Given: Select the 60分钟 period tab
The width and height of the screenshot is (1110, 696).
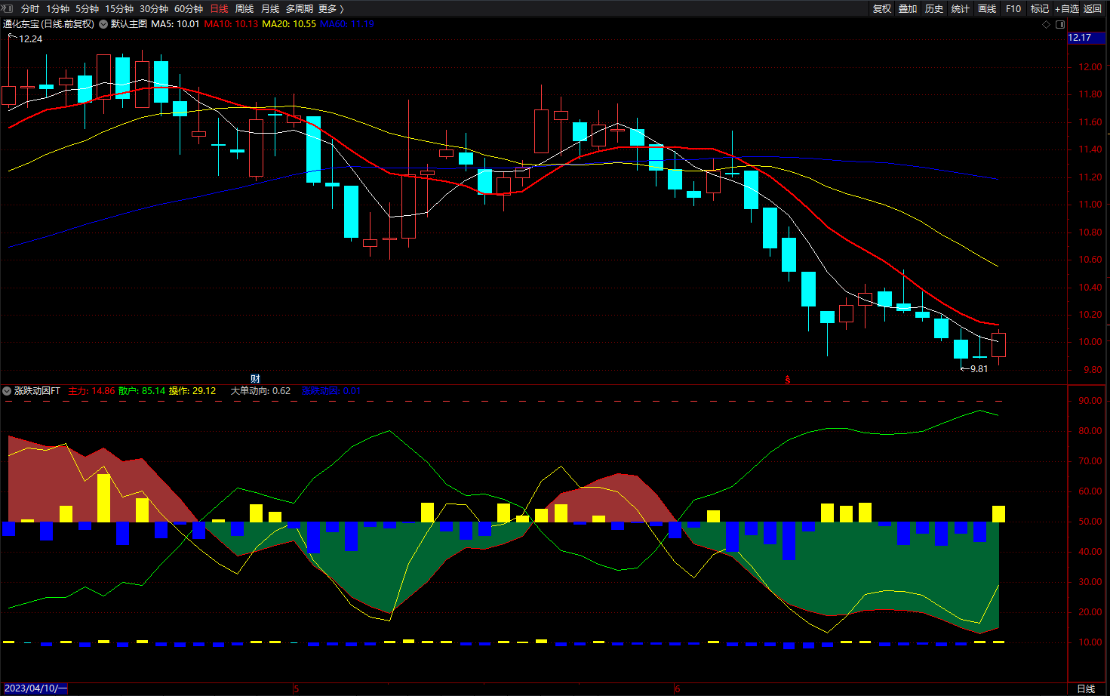Looking at the screenshot, I should 189,9.
